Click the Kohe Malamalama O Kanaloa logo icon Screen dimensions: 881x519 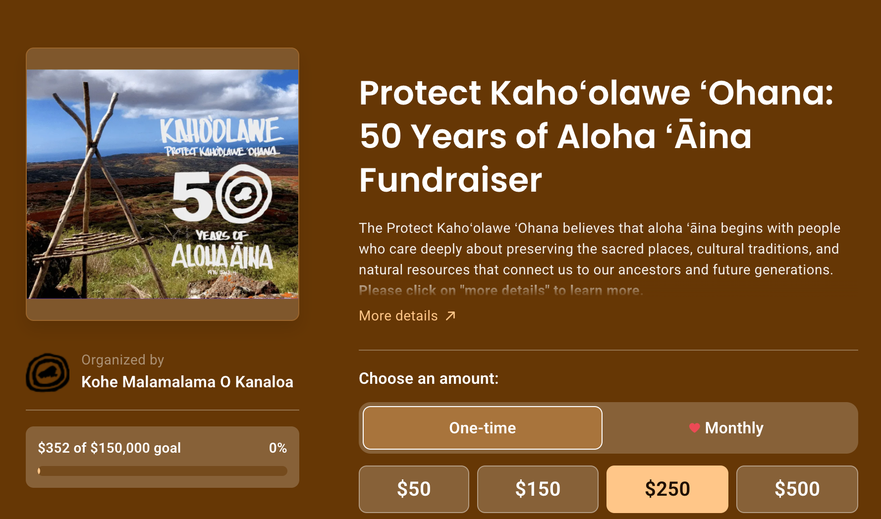tap(48, 372)
